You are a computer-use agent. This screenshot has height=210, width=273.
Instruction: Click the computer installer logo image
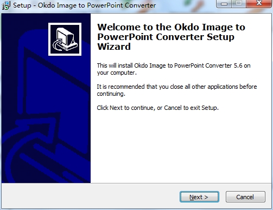click(x=65, y=39)
